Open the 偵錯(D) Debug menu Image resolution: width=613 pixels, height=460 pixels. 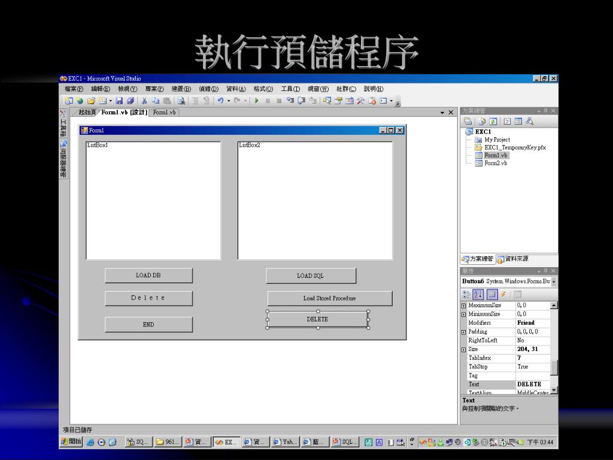(x=208, y=89)
